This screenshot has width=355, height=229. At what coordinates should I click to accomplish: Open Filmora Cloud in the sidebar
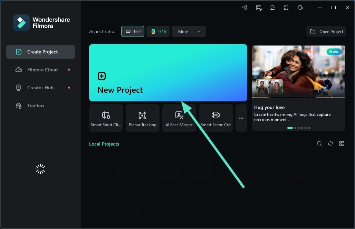pyautogui.click(x=41, y=70)
